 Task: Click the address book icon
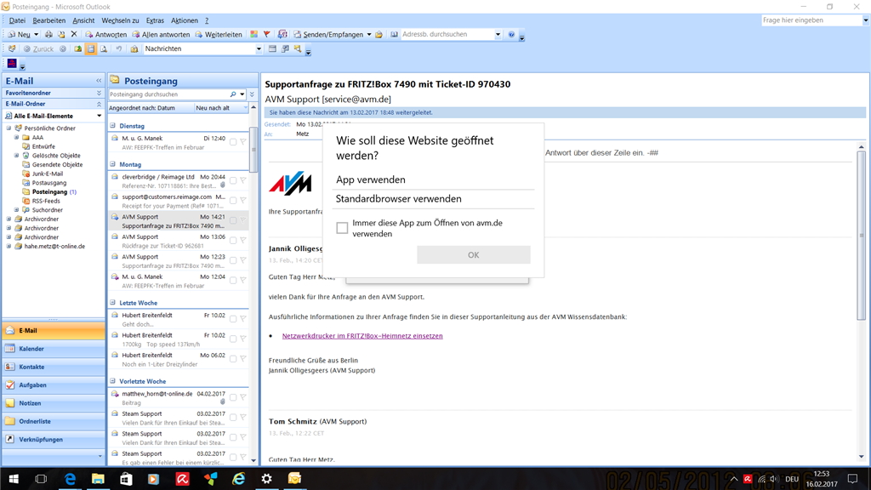point(394,34)
